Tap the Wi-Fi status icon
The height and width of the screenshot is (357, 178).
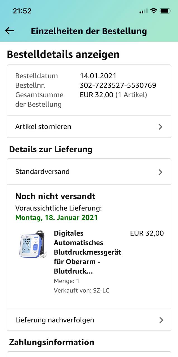tap(153, 11)
